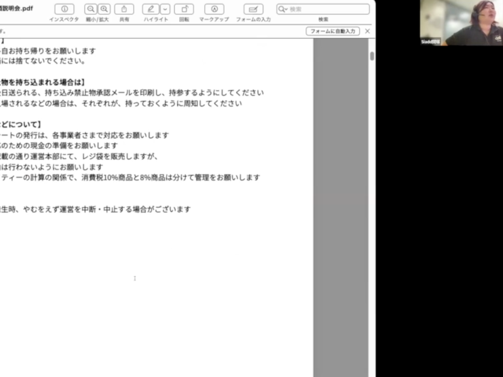Toggle the form filling (フォームの入力) tool
Screen dimensions: 503x377
253,9
